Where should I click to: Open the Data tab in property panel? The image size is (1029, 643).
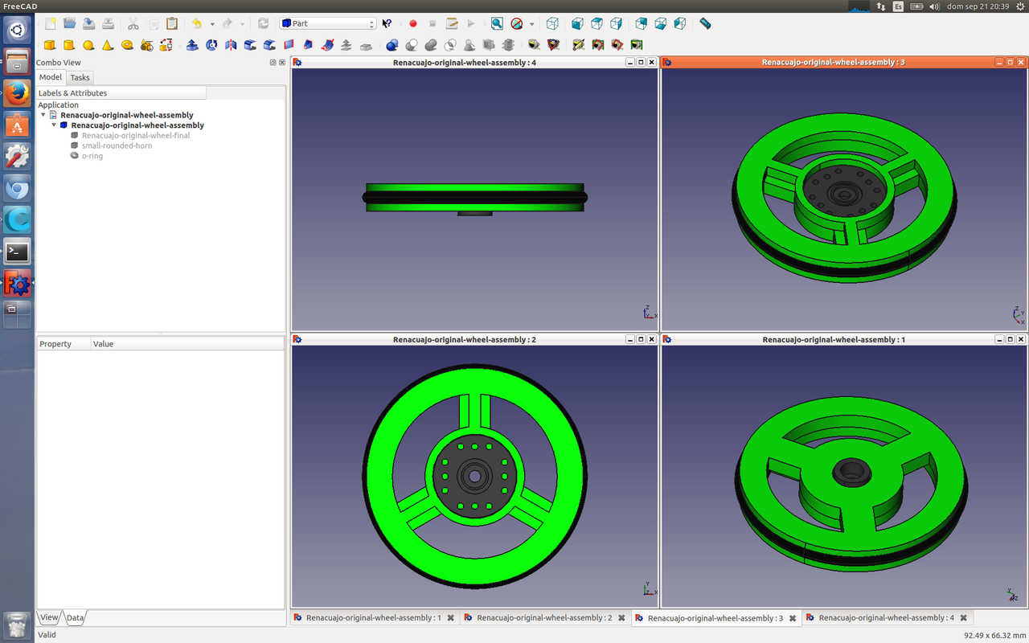(75, 618)
